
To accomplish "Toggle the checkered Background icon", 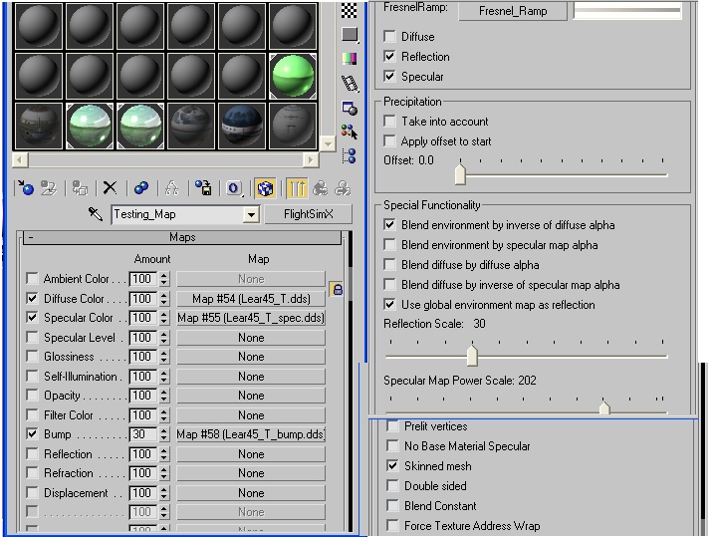I will pyautogui.click(x=349, y=10).
